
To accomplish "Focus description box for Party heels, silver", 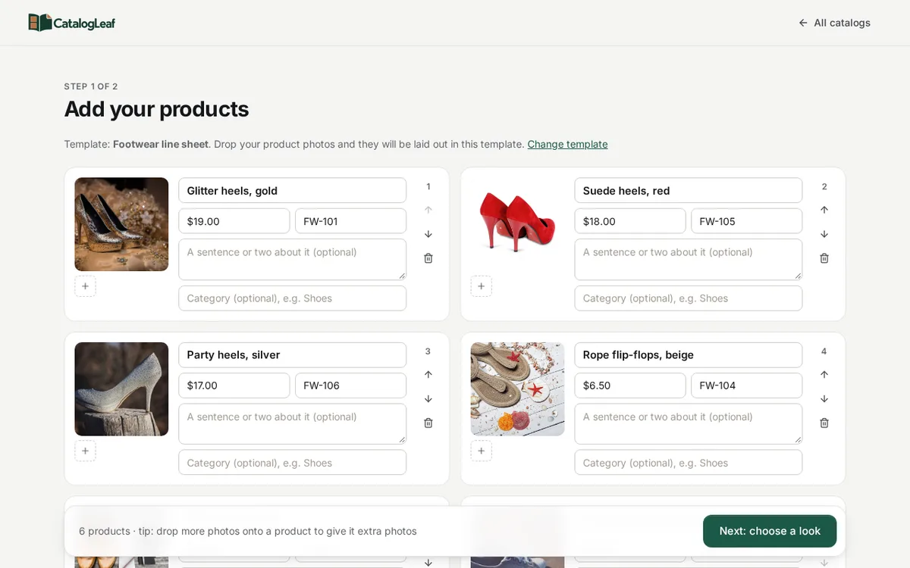I will tap(292, 424).
